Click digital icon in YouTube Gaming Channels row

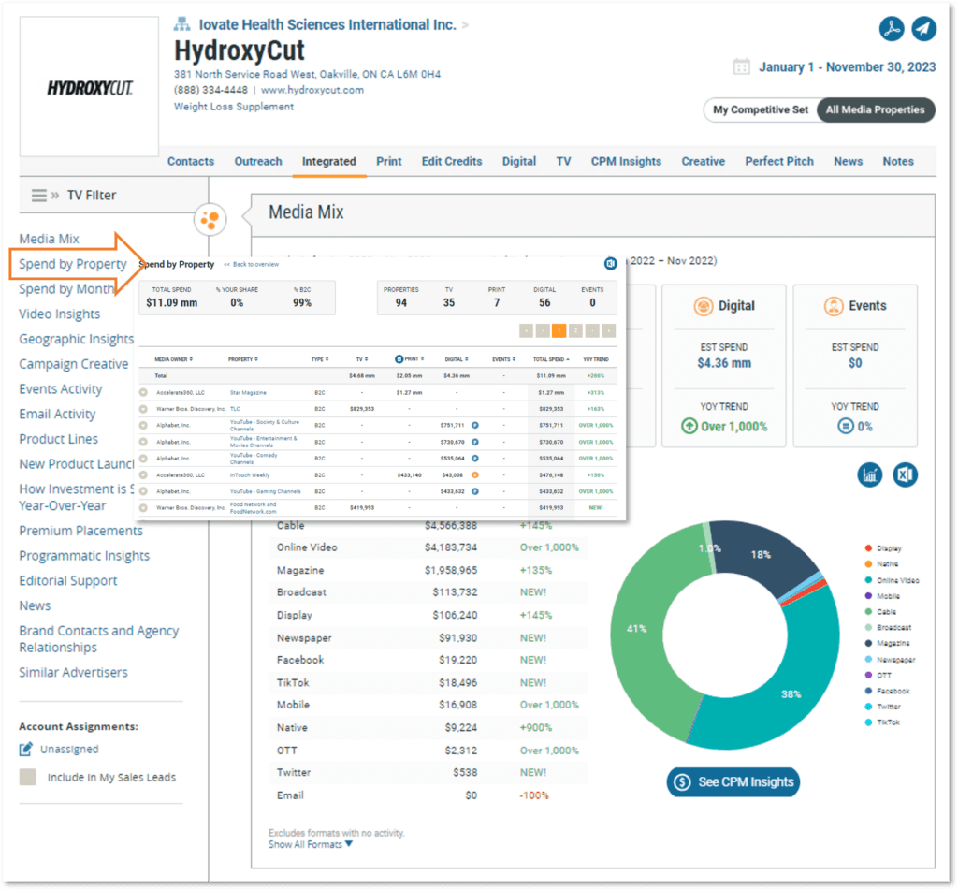click(474, 491)
